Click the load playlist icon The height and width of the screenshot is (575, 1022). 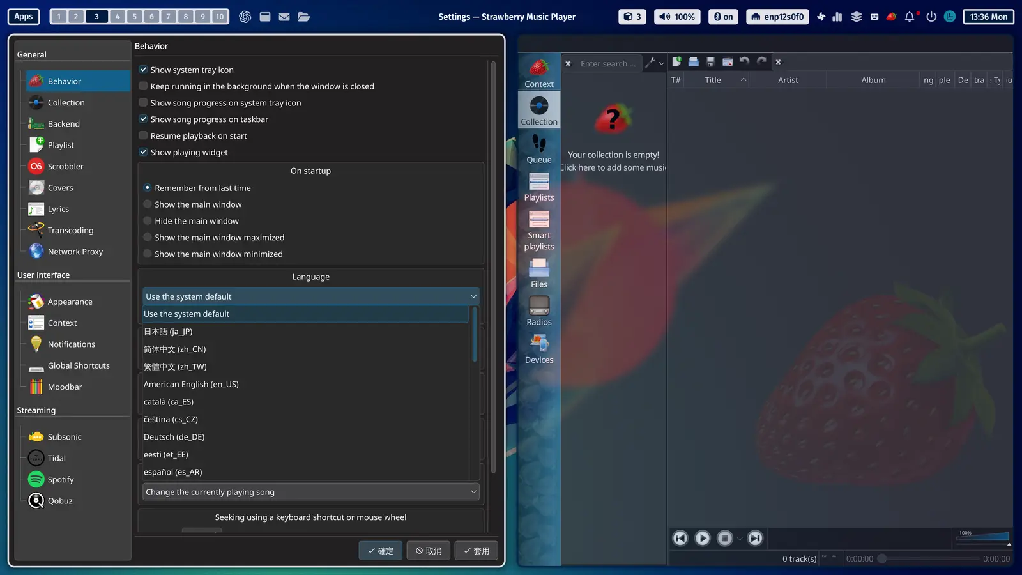tap(693, 62)
